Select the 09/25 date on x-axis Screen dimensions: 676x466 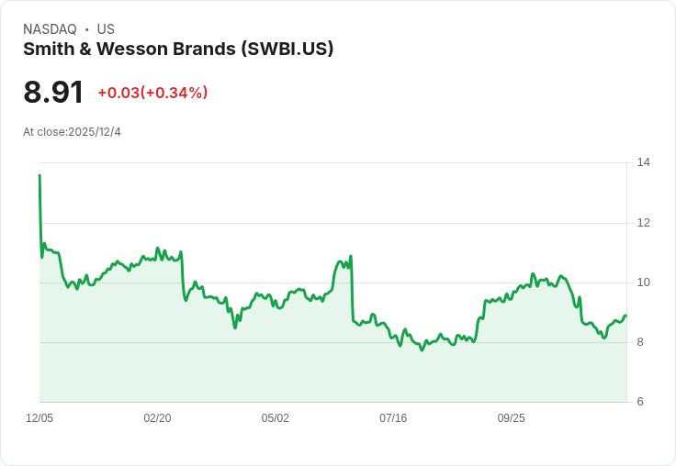click(x=511, y=418)
